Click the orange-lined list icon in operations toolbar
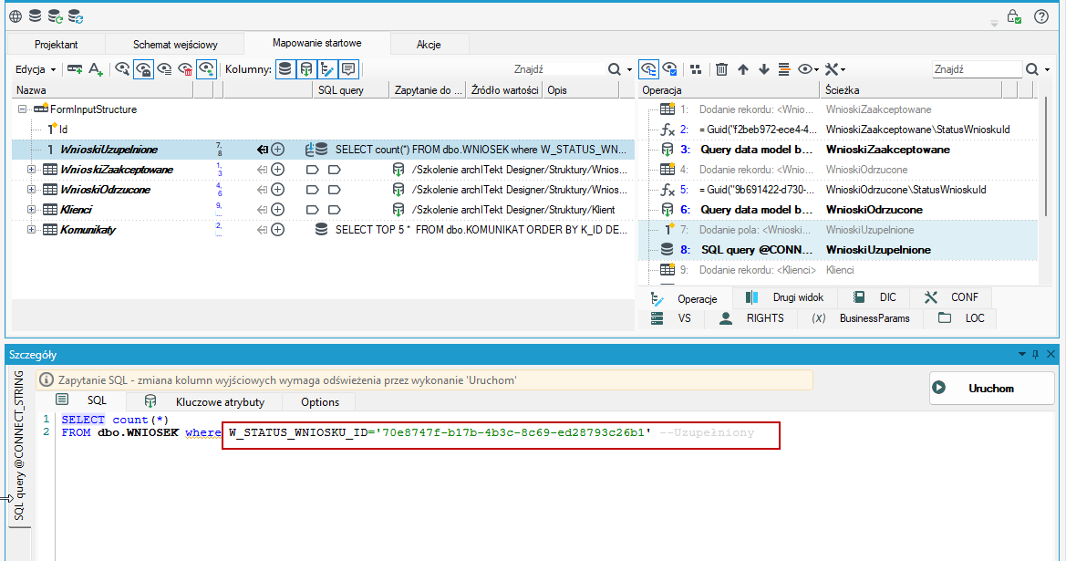This screenshot has width=1066, height=561. [x=784, y=69]
